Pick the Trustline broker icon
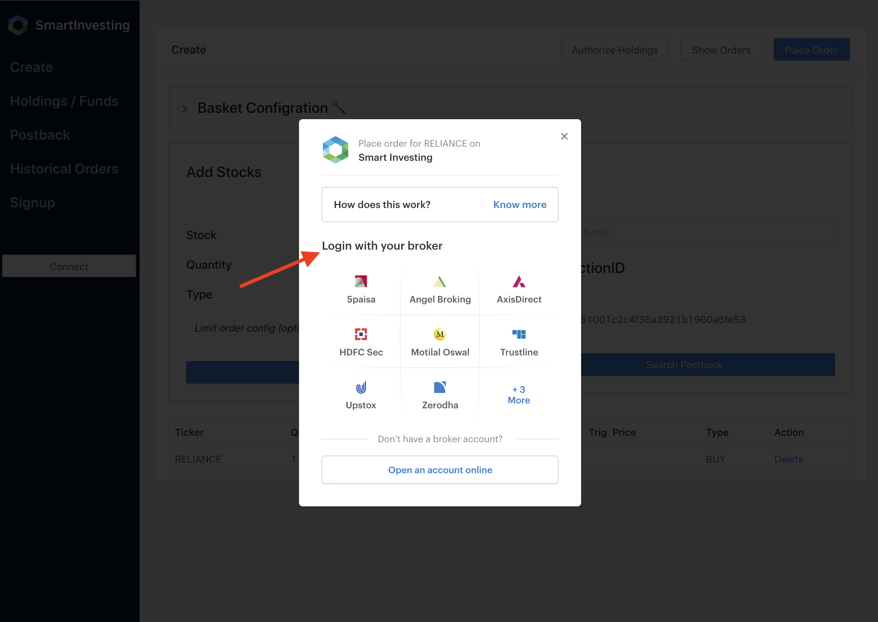This screenshot has width=878, height=622. (x=519, y=334)
